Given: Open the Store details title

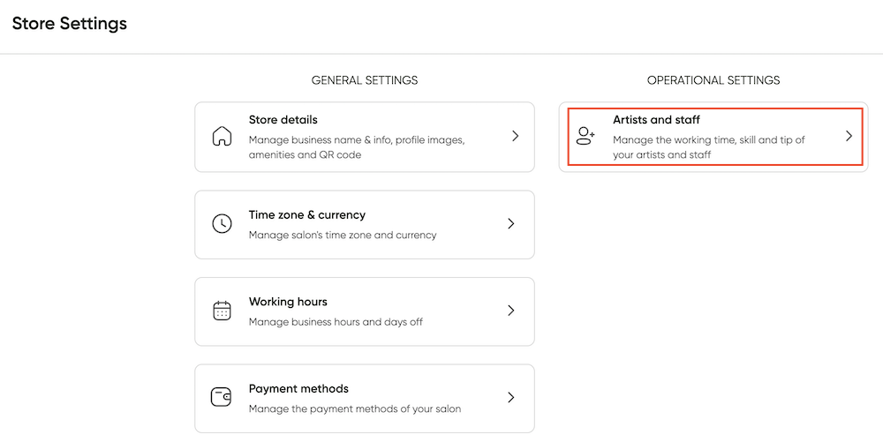Looking at the screenshot, I should (x=283, y=120).
